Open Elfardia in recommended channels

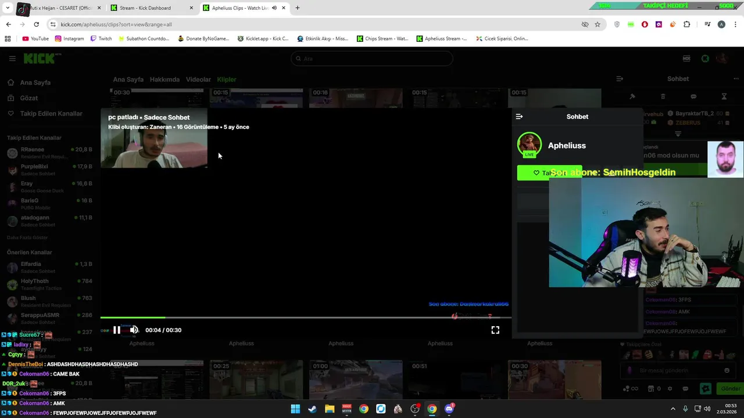tap(50, 268)
